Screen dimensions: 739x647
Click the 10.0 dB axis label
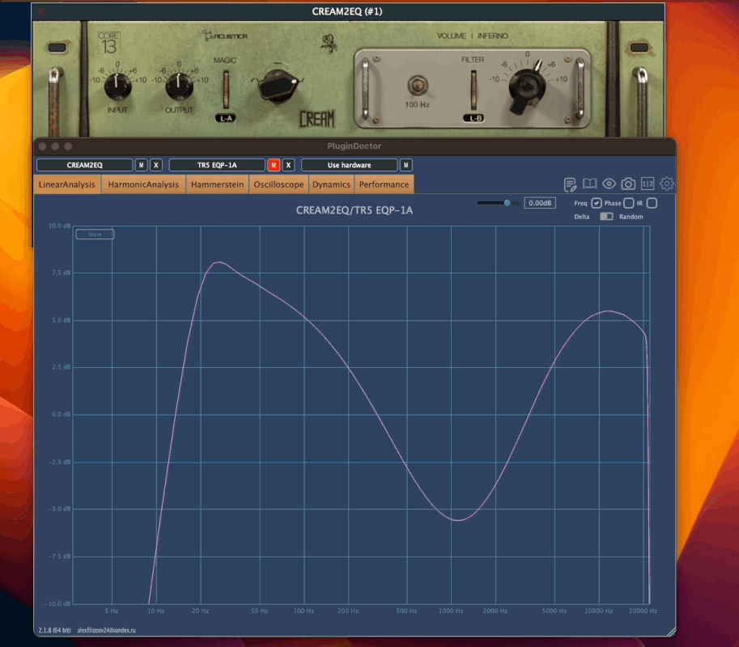click(59, 226)
